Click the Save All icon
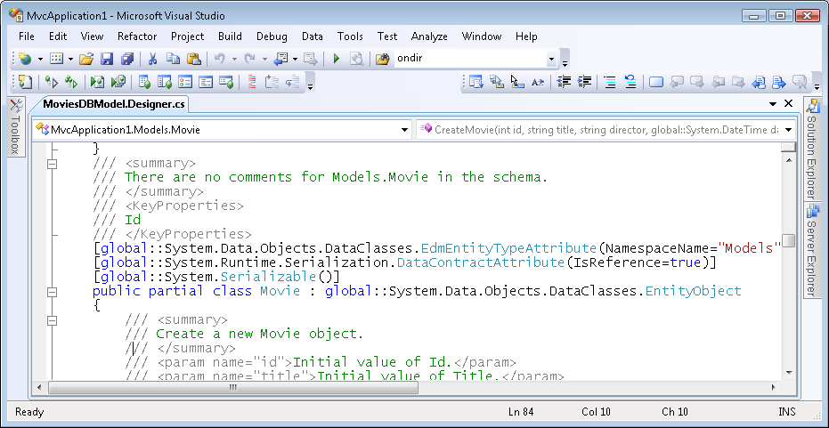Viewport: 829px width, 428px height. (126, 60)
